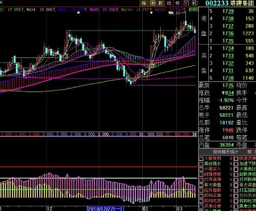Click the 标 toolbar icon

144,3
